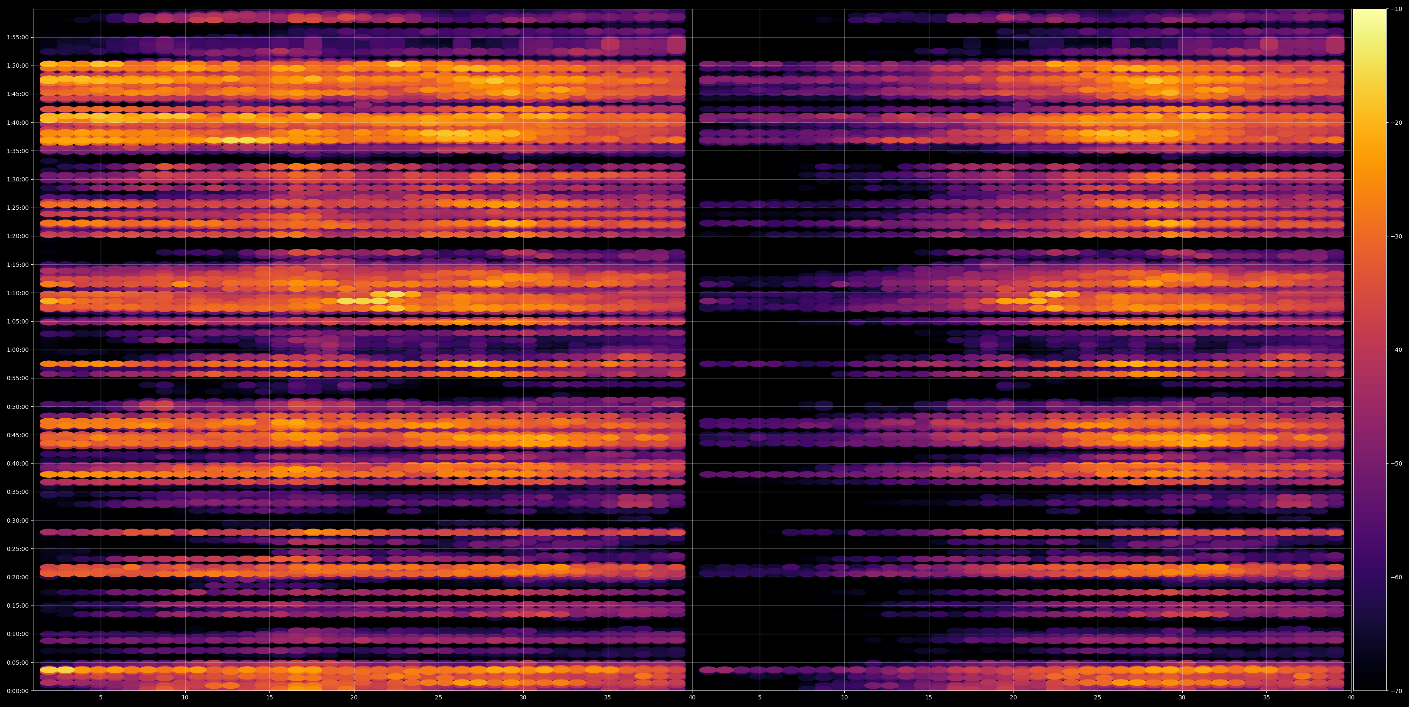Click the 0:30:00 y-axis tick label

pos(17,521)
